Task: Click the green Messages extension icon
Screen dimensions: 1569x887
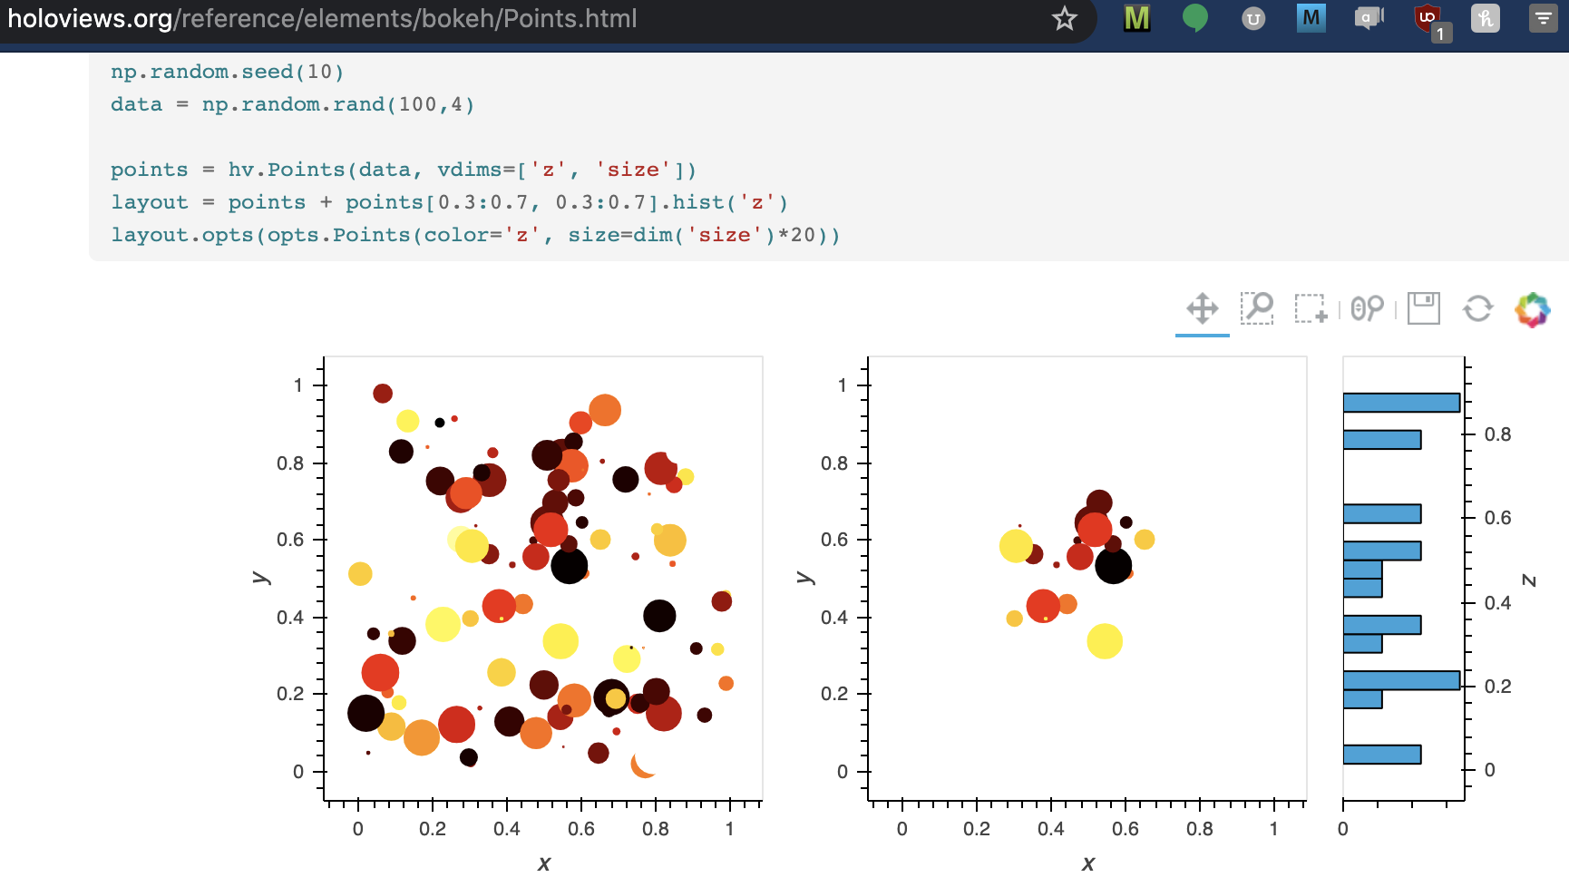Action: pos(1194,18)
